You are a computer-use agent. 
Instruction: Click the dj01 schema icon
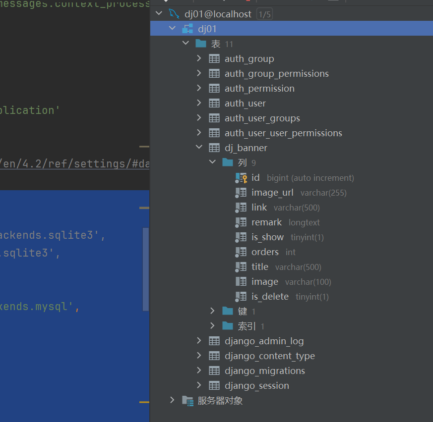pos(187,29)
